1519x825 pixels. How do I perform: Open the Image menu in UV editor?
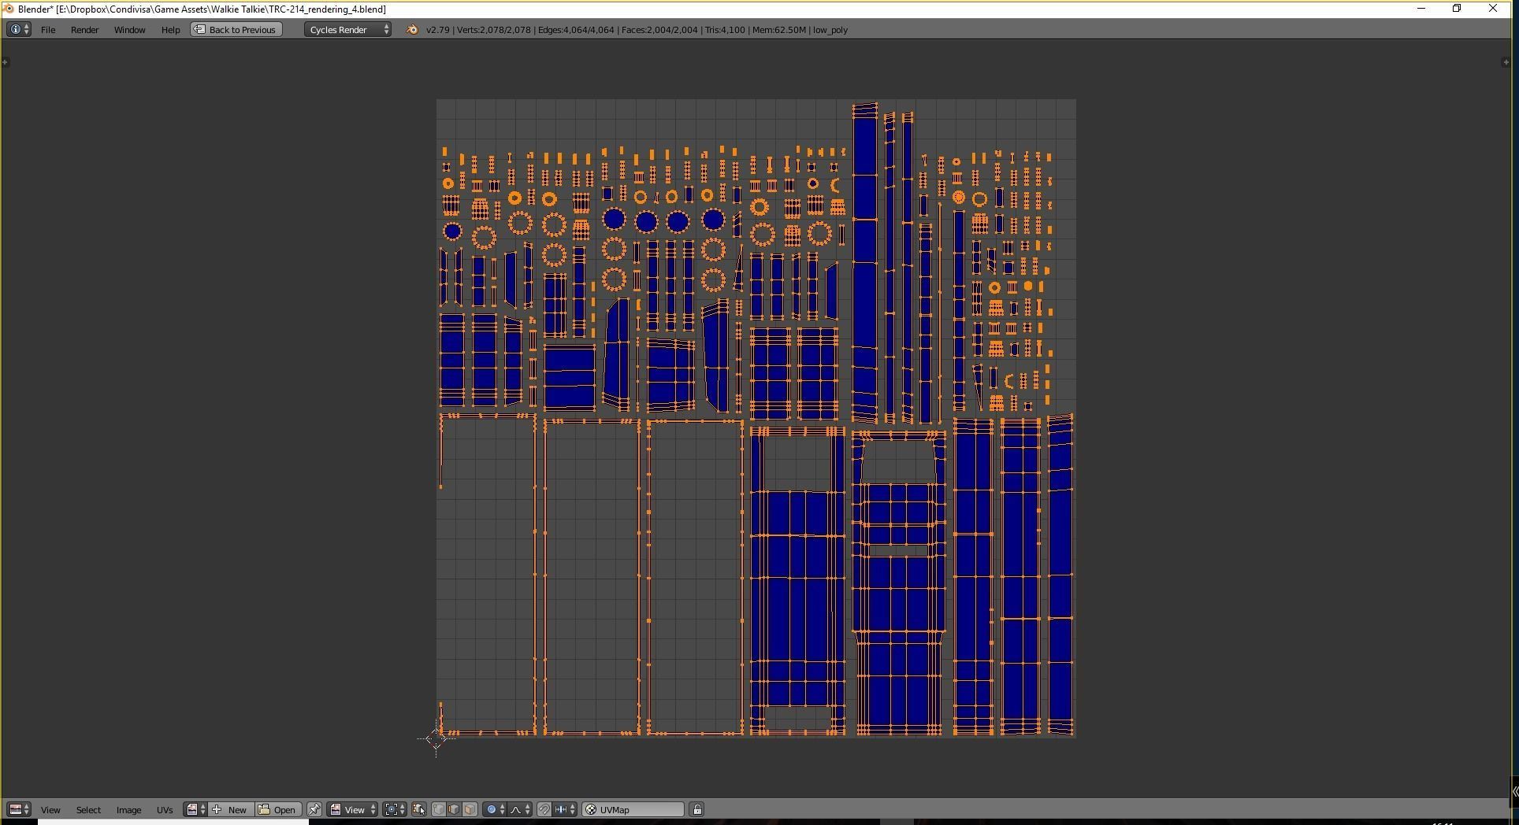pos(128,810)
